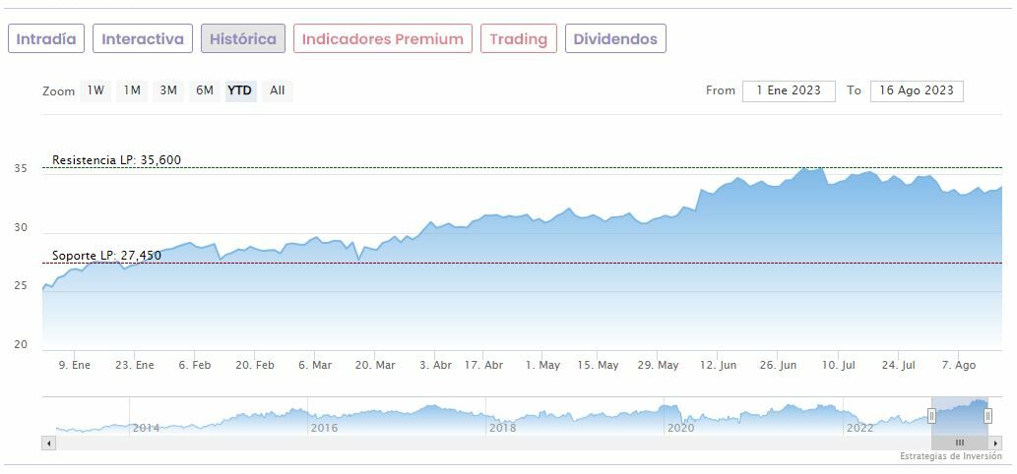
Task: Set zoom range to 1M
Action: click(x=132, y=90)
